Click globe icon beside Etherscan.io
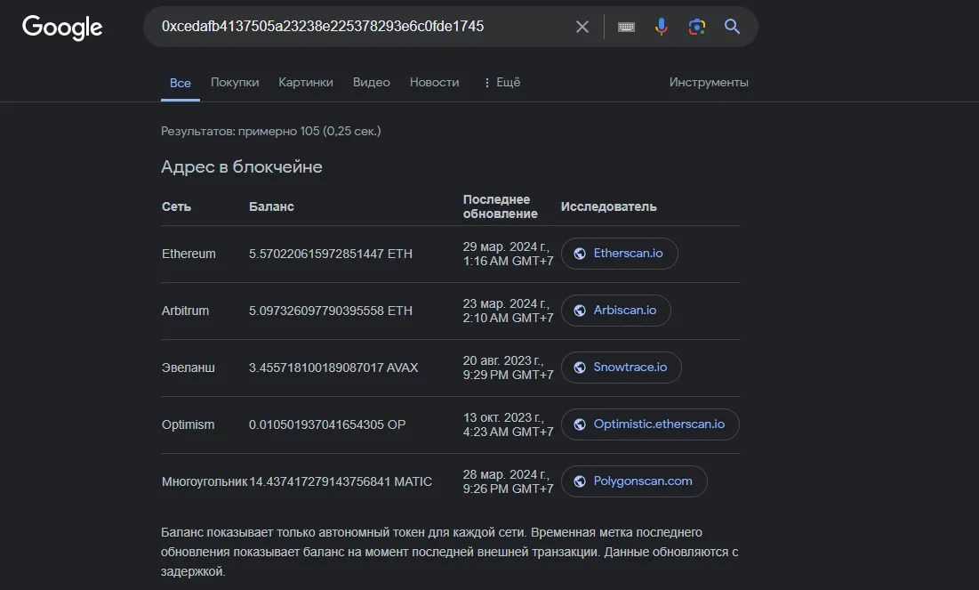 tap(580, 253)
